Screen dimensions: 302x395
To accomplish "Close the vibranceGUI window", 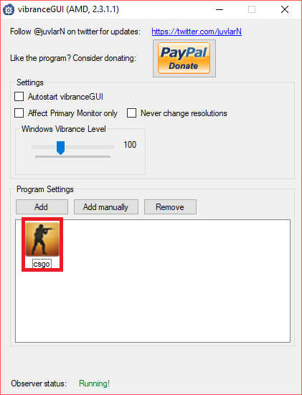I will pos(285,10).
